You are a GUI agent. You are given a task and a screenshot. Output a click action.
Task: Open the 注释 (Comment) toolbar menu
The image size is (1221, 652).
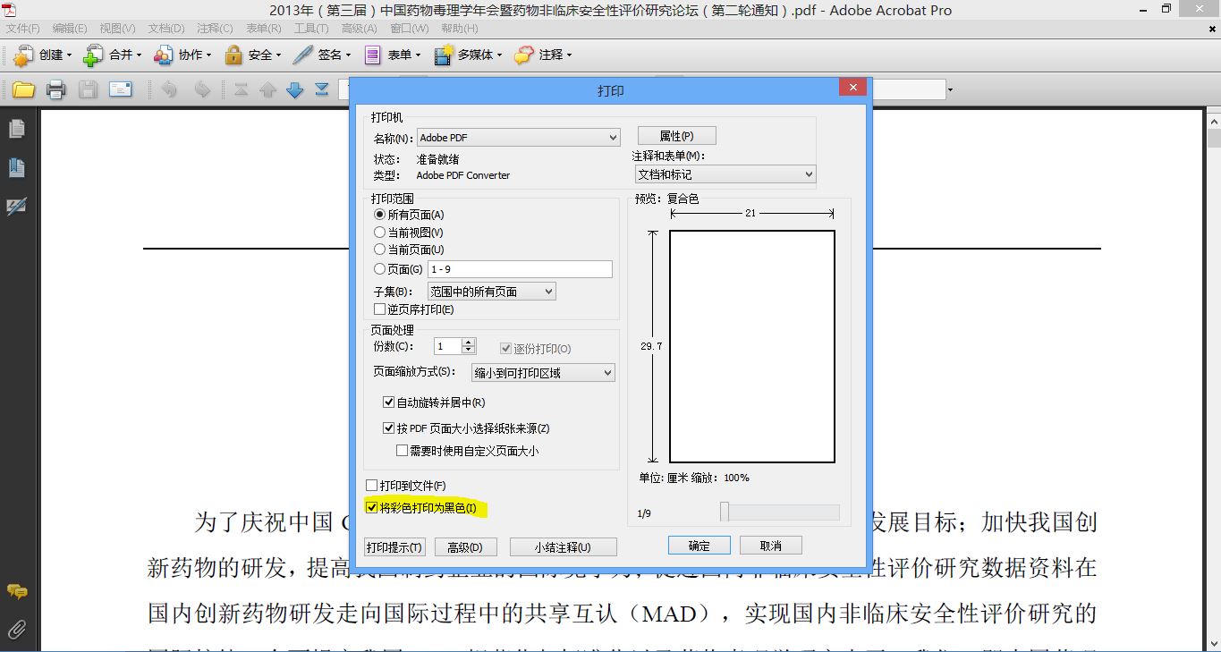543,55
